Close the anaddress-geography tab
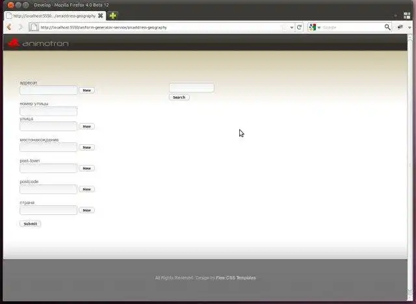Image resolution: width=416 pixels, height=304 pixels. (101, 16)
